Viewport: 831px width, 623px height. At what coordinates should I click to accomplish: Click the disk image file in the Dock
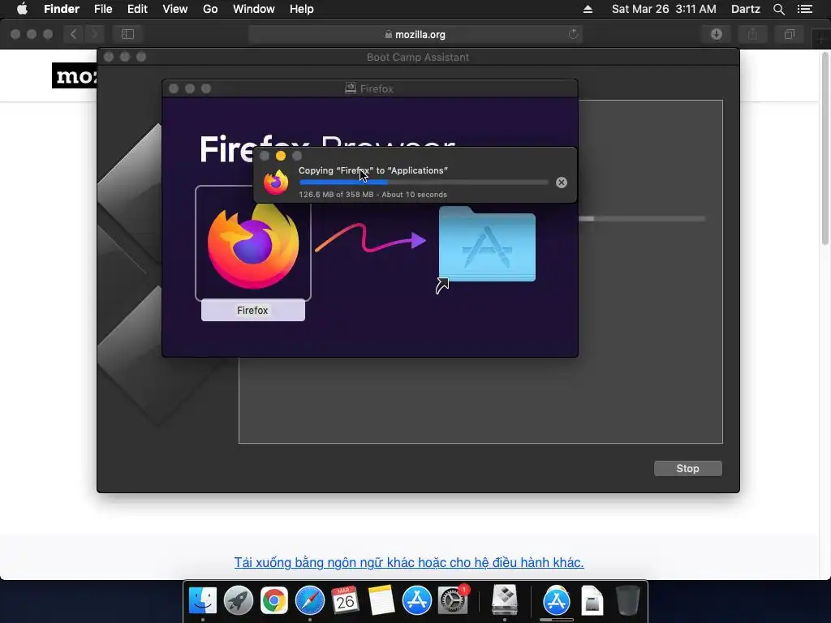click(592, 601)
